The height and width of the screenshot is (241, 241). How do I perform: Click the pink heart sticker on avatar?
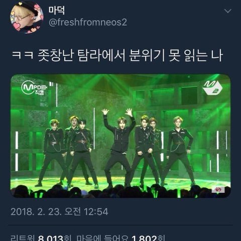click(17, 26)
